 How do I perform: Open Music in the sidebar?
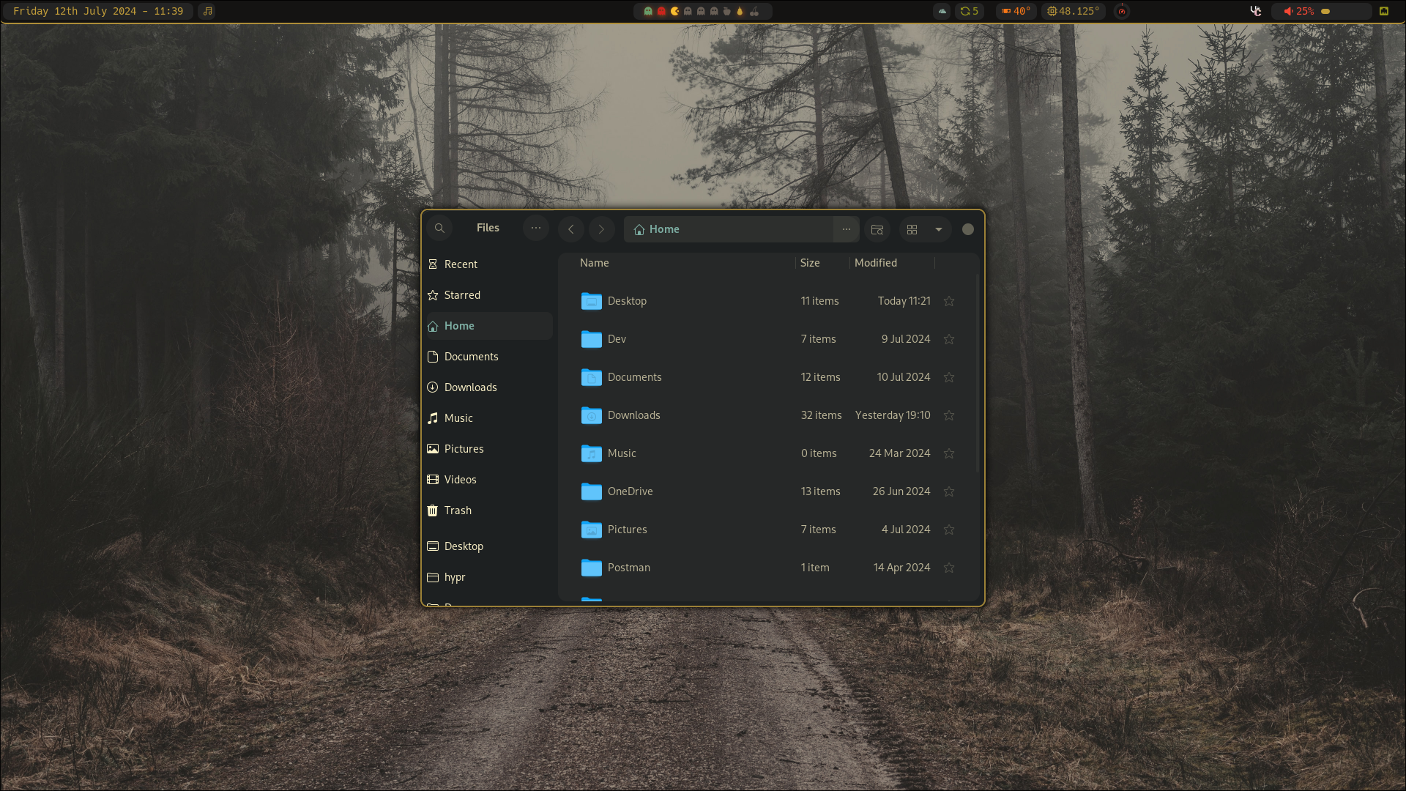point(488,418)
